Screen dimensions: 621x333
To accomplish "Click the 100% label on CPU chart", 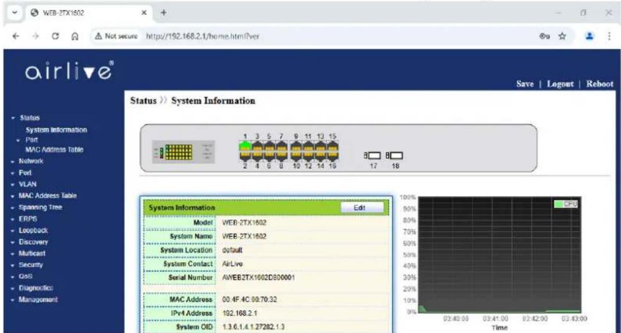I will tap(408, 197).
